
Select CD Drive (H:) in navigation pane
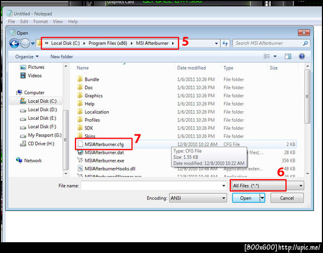tap(37, 143)
